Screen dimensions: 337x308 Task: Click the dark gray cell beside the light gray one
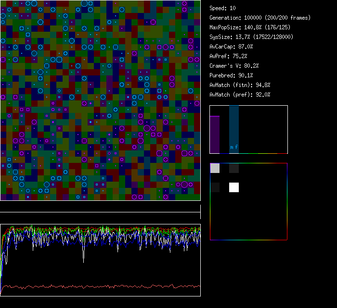tap(234, 168)
